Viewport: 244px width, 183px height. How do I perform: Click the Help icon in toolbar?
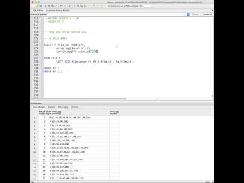102,6
